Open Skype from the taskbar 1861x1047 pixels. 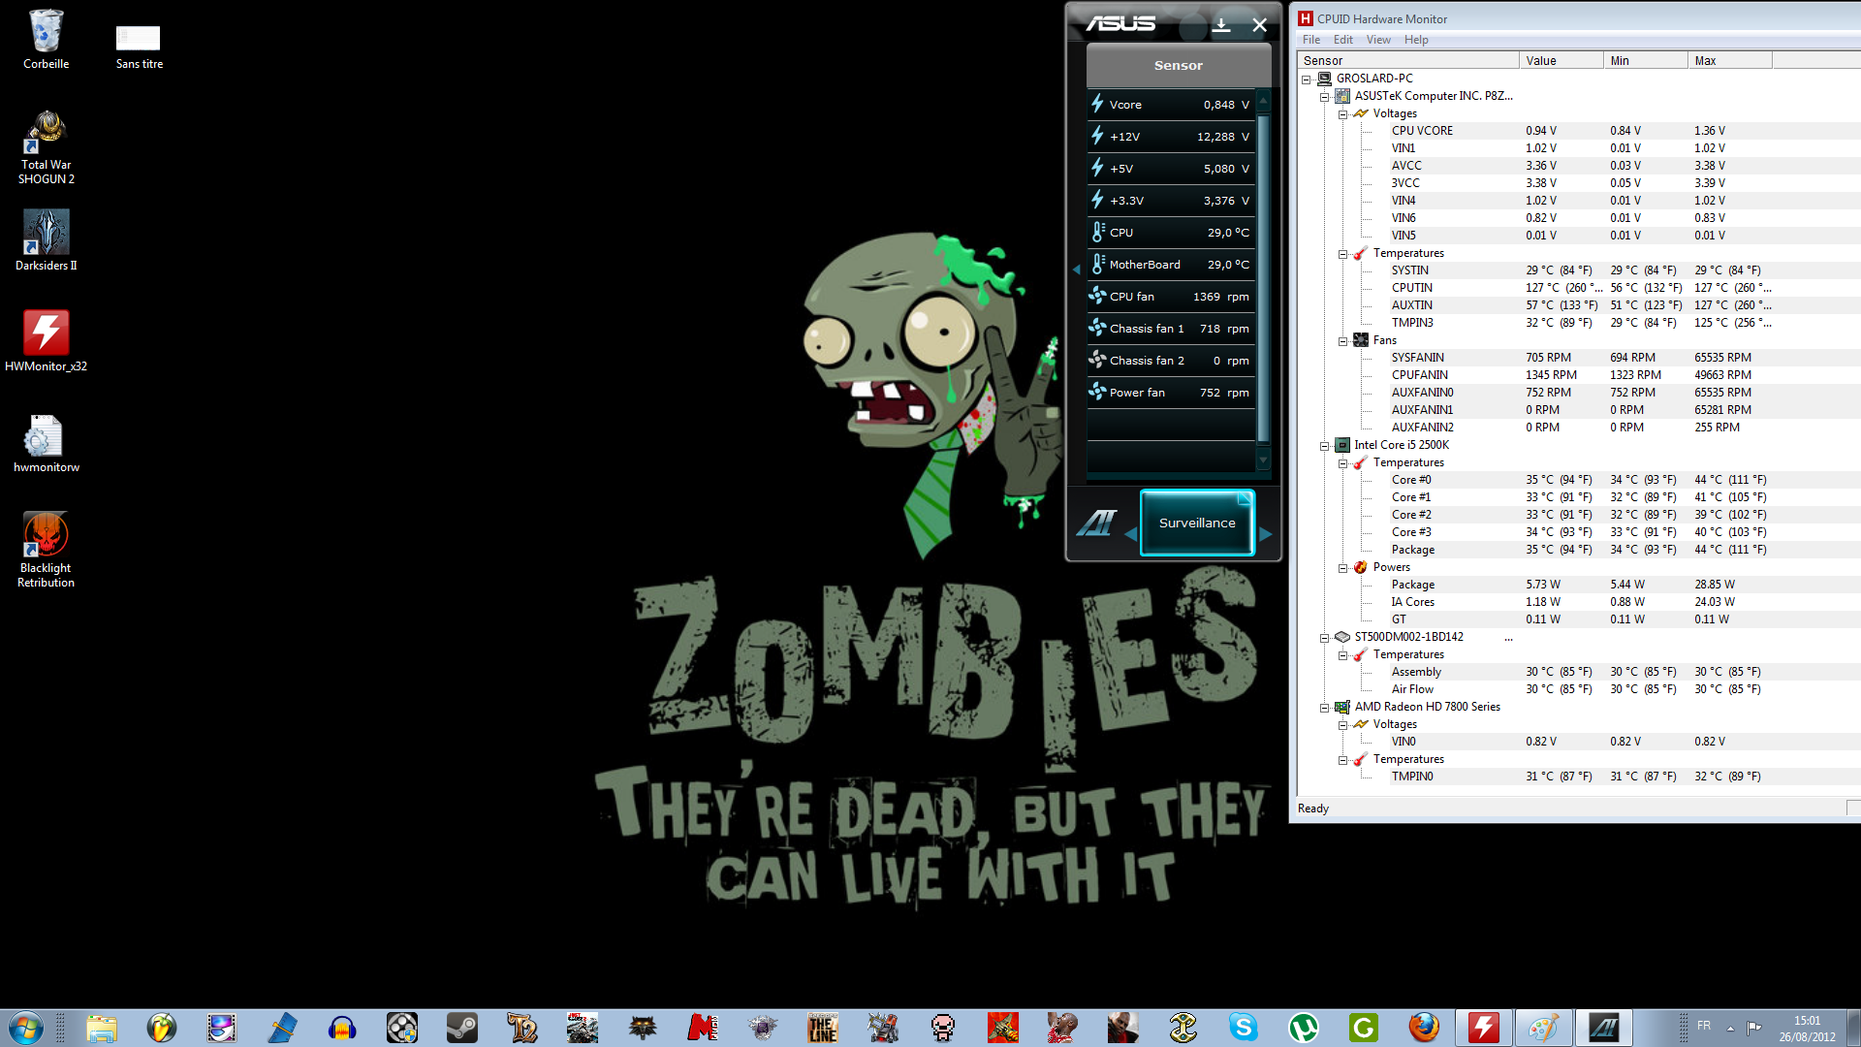pyautogui.click(x=1243, y=1028)
